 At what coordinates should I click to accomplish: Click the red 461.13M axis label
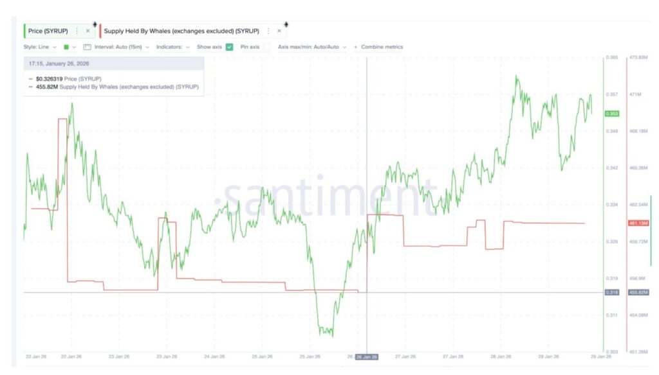click(637, 223)
